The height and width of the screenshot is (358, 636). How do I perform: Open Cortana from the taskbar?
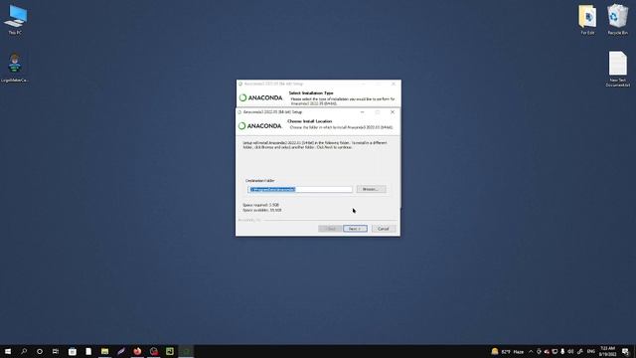pos(40,351)
